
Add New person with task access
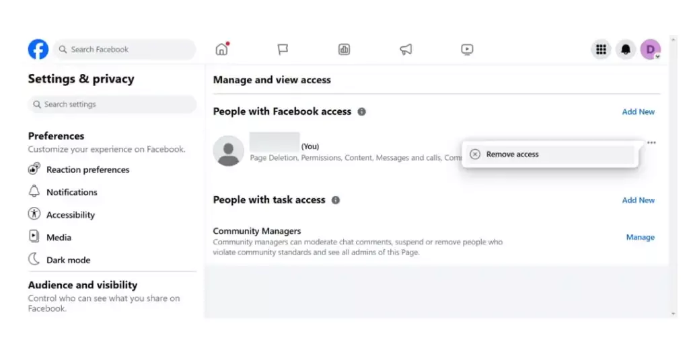[638, 200]
